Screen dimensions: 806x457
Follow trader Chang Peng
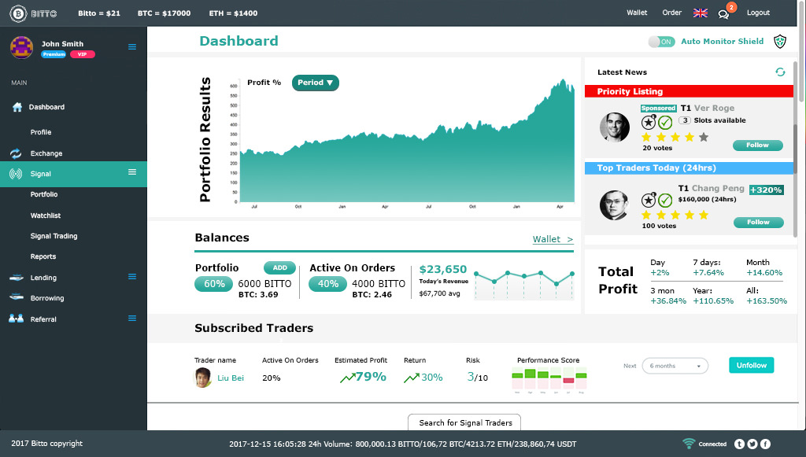click(x=758, y=223)
